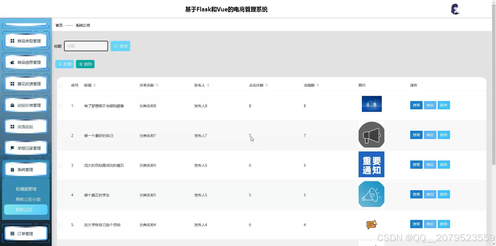Open the orange chat bell image in row 5
The width and height of the screenshot is (496, 246).
pos(371,225)
